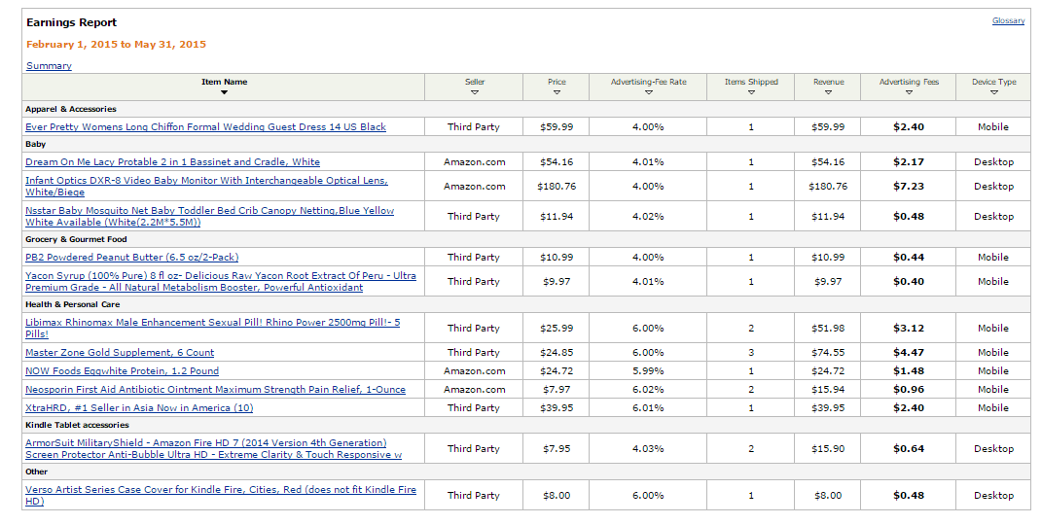Select the Other category row

(x=526, y=472)
